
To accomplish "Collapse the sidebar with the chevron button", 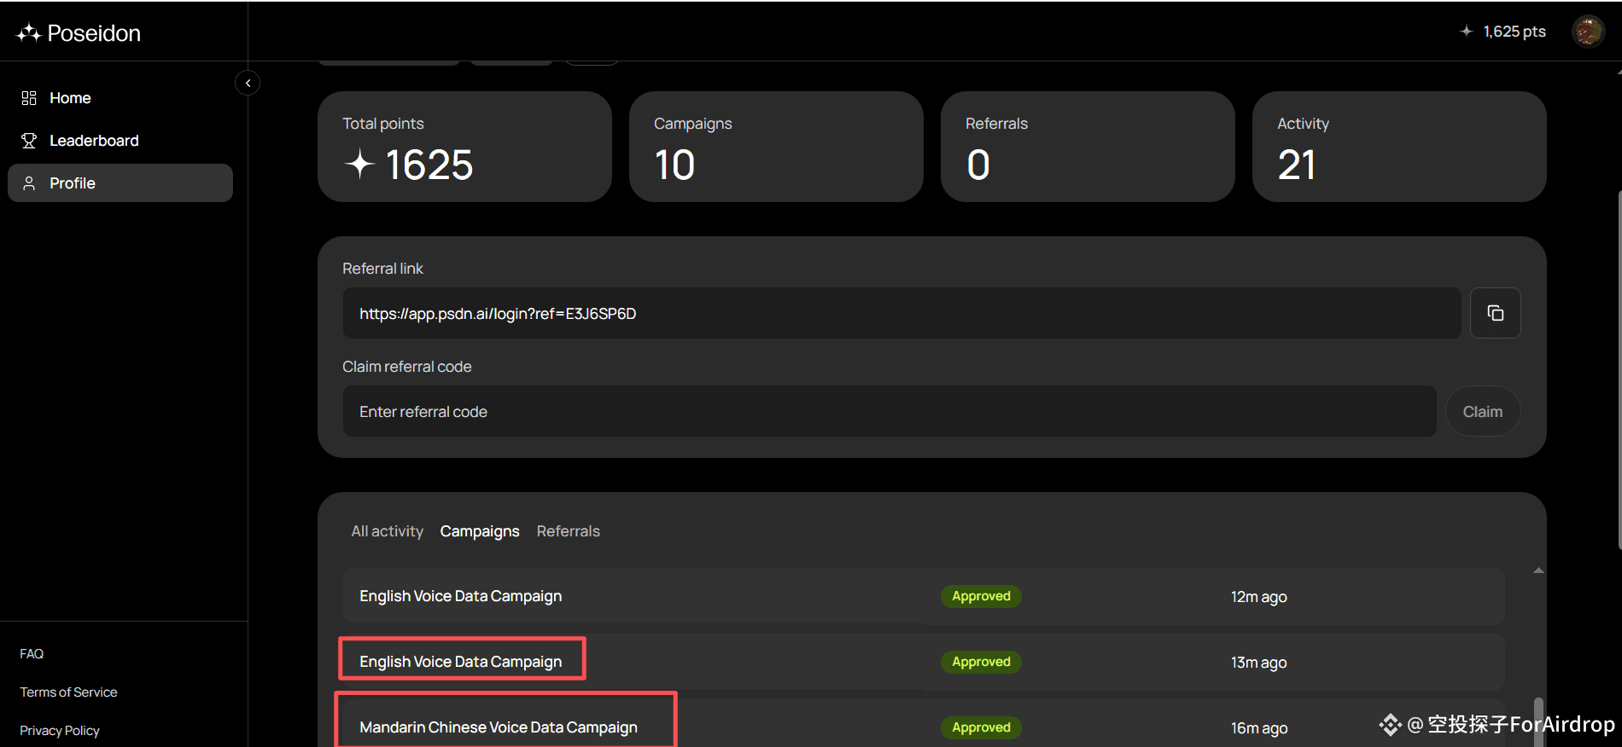I will pyautogui.click(x=248, y=83).
